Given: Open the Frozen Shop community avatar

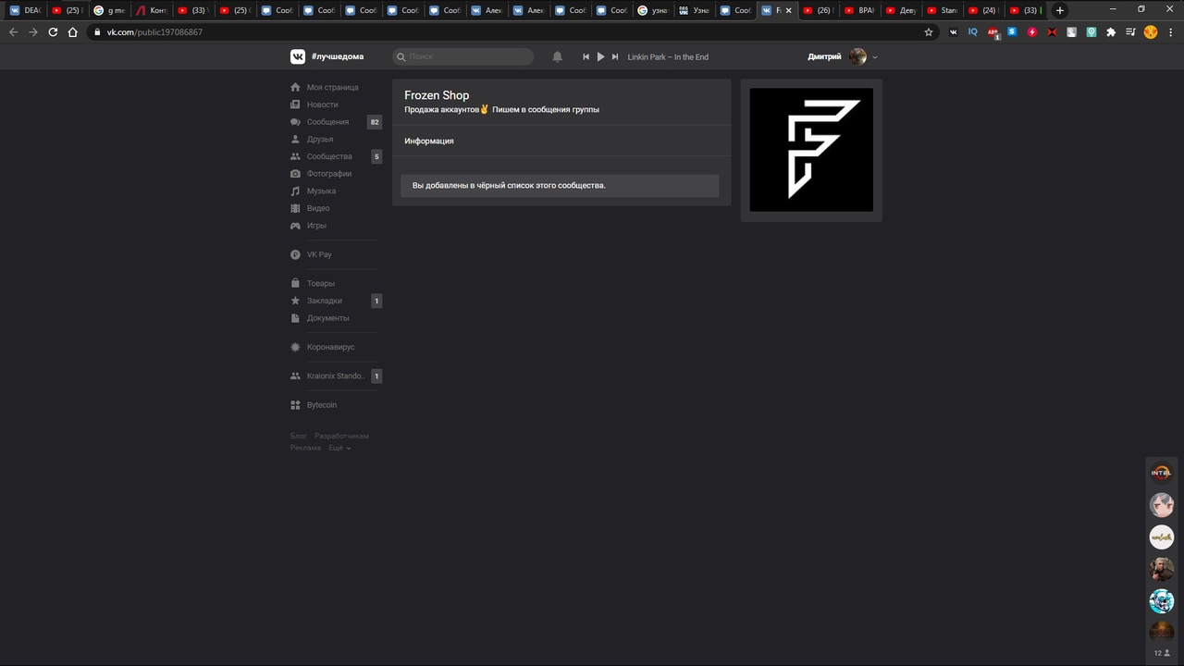Looking at the screenshot, I should click(x=811, y=150).
